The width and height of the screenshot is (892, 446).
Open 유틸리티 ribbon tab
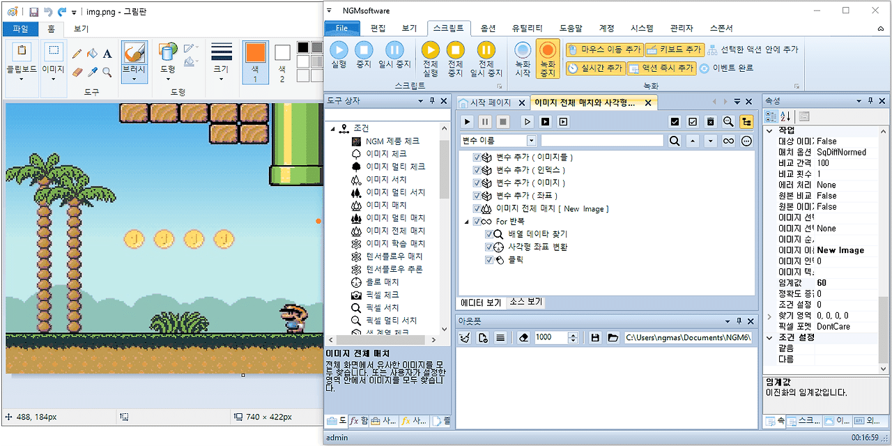528,29
